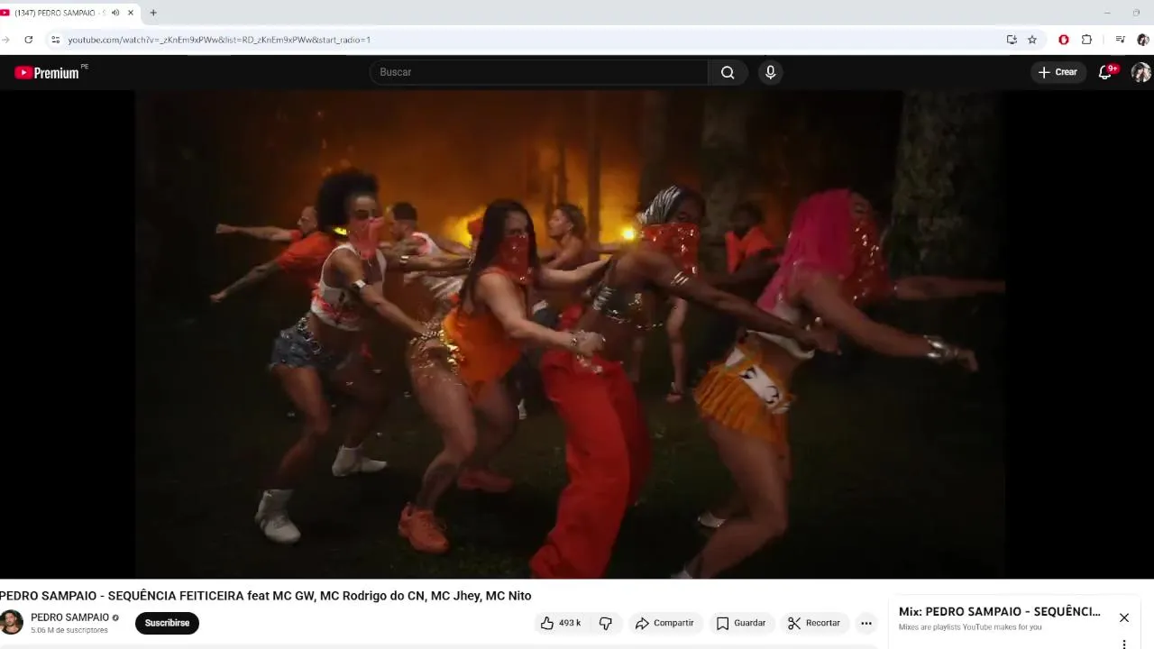Open media controls icon in Chrome toolbar
The width and height of the screenshot is (1154, 649).
point(1120,40)
